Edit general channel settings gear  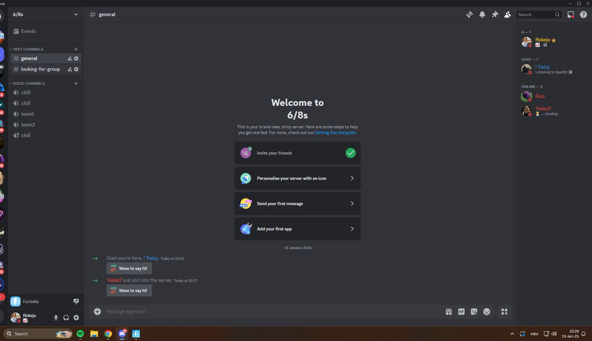(x=76, y=59)
